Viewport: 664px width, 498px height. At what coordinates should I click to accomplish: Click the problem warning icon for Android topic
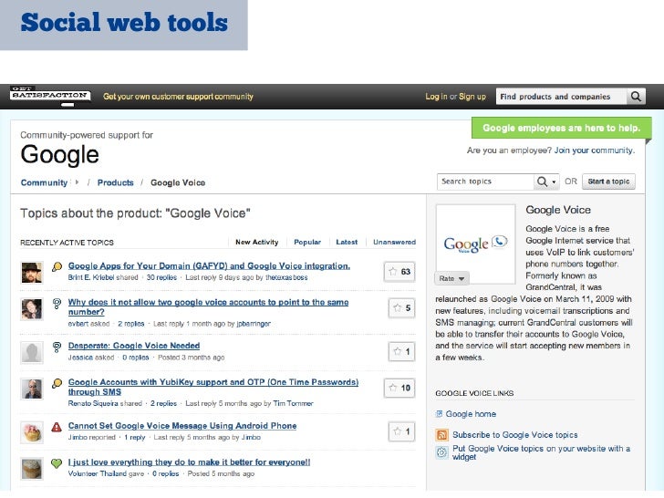(57, 427)
